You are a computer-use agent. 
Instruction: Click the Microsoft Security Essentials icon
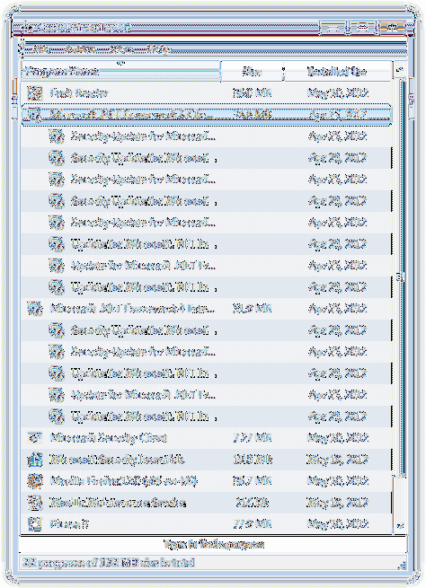click(x=35, y=460)
